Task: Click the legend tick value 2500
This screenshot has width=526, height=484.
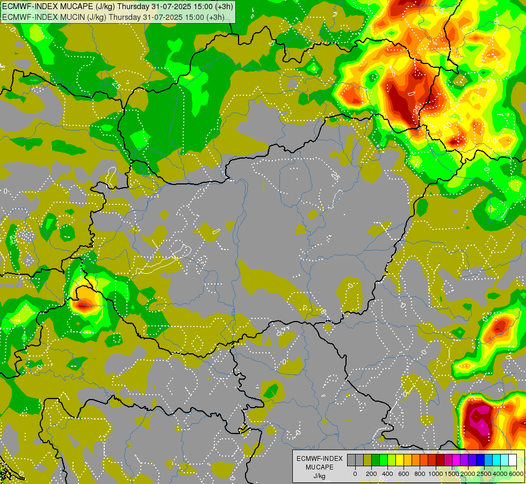Action: [484, 474]
